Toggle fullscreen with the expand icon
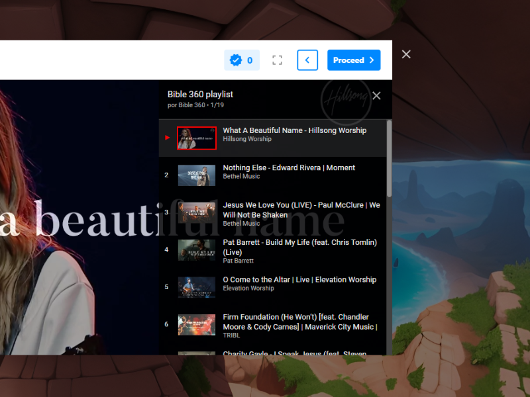The width and height of the screenshot is (530, 397). (278, 60)
